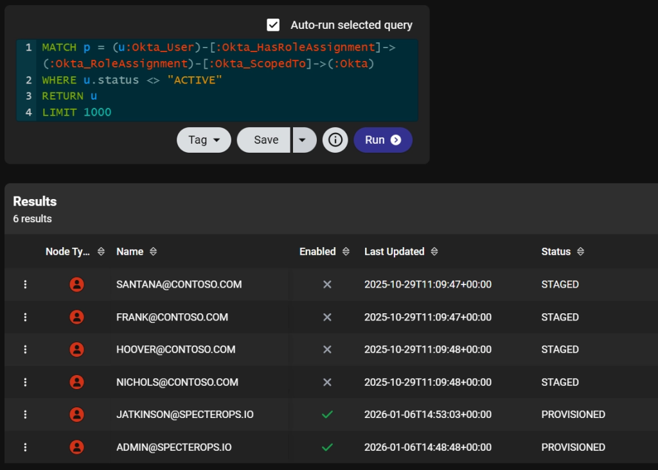This screenshot has height=470, width=658.
Task: Click user node icon for ADMIN@SPECTEROPS.IO
Action: pos(76,447)
